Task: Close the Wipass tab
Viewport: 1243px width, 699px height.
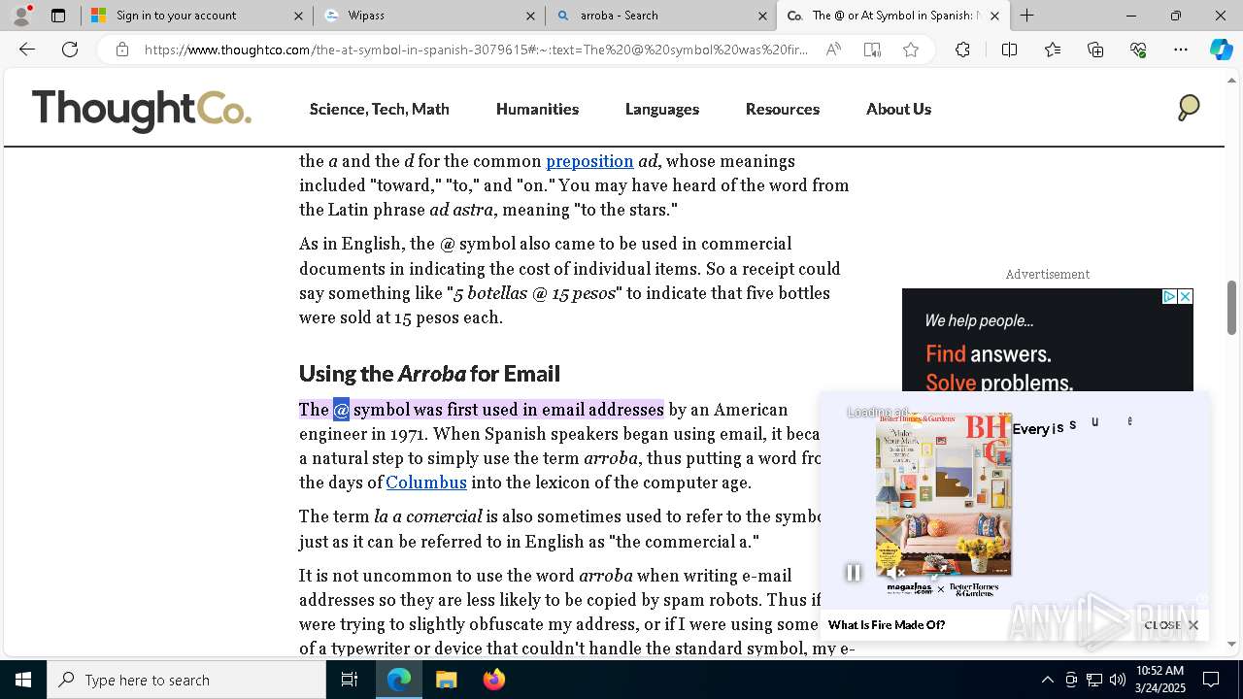Action: pyautogui.click(x=530, y=16)
